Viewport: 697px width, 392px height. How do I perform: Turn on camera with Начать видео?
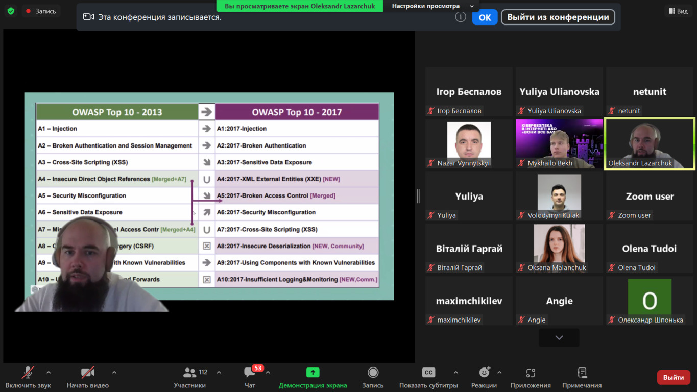(88, 377)
